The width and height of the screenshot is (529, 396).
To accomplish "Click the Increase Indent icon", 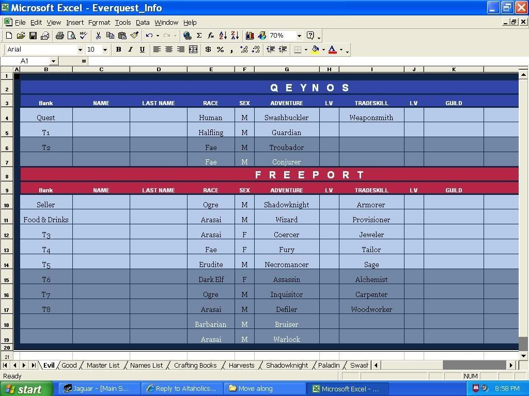I will (283, 49).
